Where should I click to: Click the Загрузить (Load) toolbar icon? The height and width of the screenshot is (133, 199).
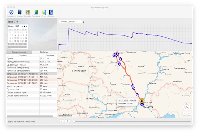[x=11, y=12]
